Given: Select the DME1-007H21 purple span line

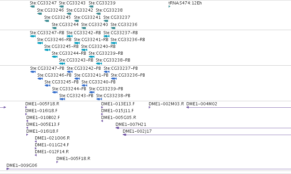Looking at the screenshot, I should pos(203,128).
